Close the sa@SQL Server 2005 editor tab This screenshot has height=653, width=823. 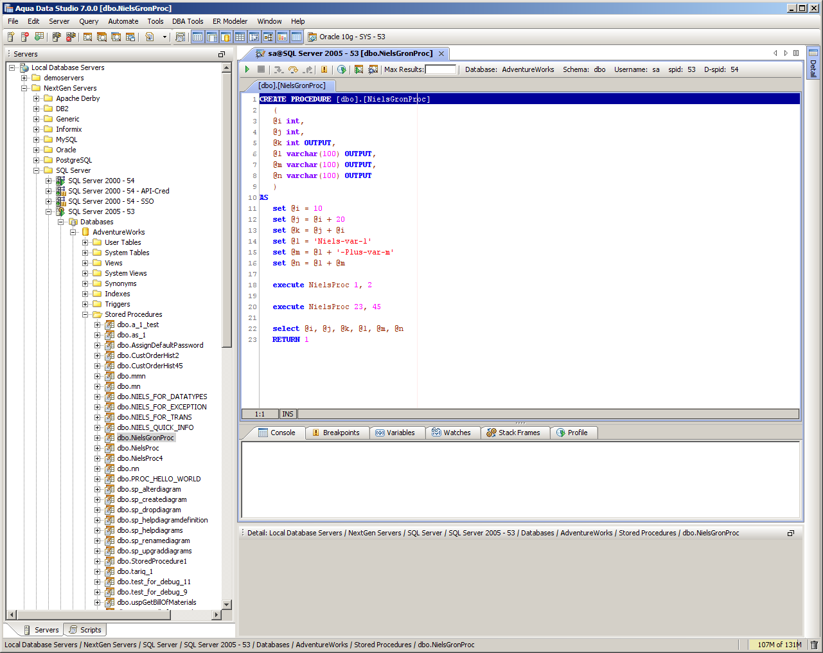[441, 54]
